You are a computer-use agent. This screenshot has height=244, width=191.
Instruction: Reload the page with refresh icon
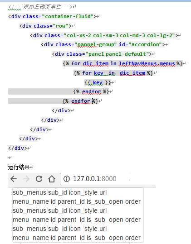(x=39, y=179)
